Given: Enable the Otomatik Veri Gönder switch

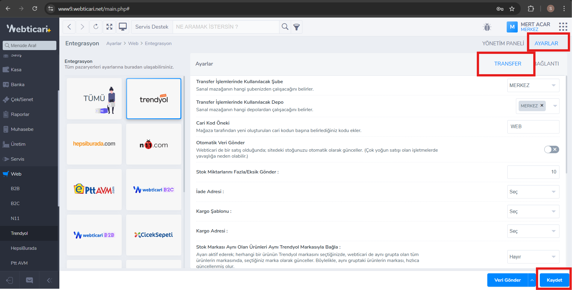Looking at the screenshot, I should click(551, 150).
